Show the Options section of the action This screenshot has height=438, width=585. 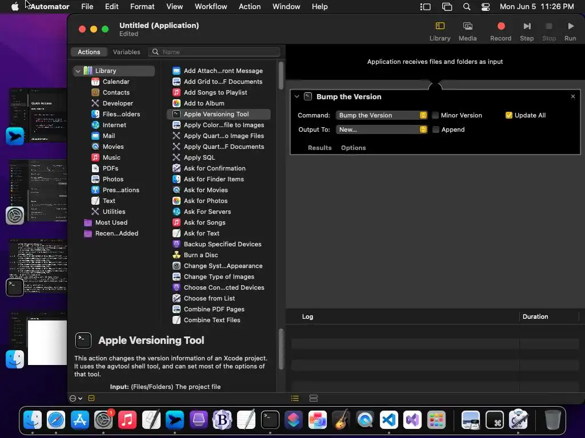(x=353, y=148)
